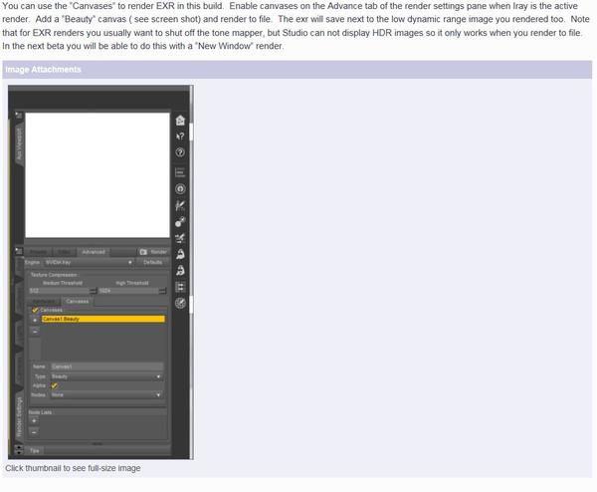Screen dimensions: 597x492
Task: Select the highlighted Canvas1 Beauty list row
Action: click(103, 319)
